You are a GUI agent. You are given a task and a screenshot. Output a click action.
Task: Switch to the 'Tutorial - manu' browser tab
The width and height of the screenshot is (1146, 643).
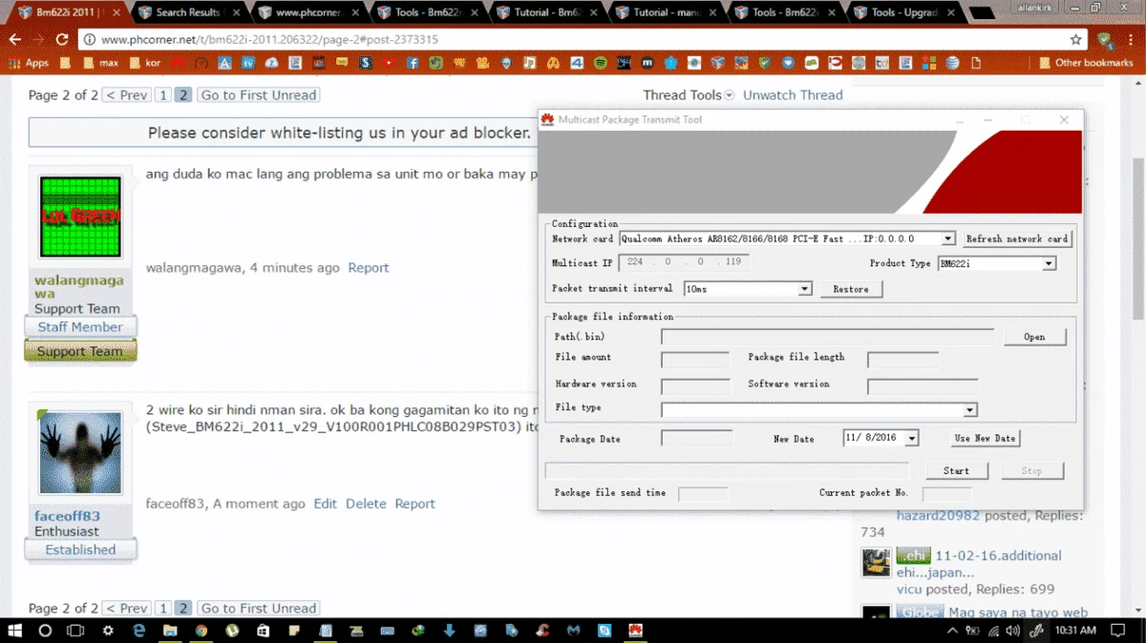[666, 12]
